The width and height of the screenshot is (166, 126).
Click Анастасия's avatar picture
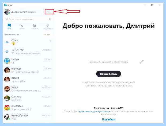tap(7, 108)
